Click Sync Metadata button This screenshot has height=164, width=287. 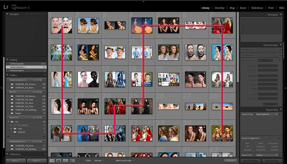pyautogui.click(x=251, y=161)
